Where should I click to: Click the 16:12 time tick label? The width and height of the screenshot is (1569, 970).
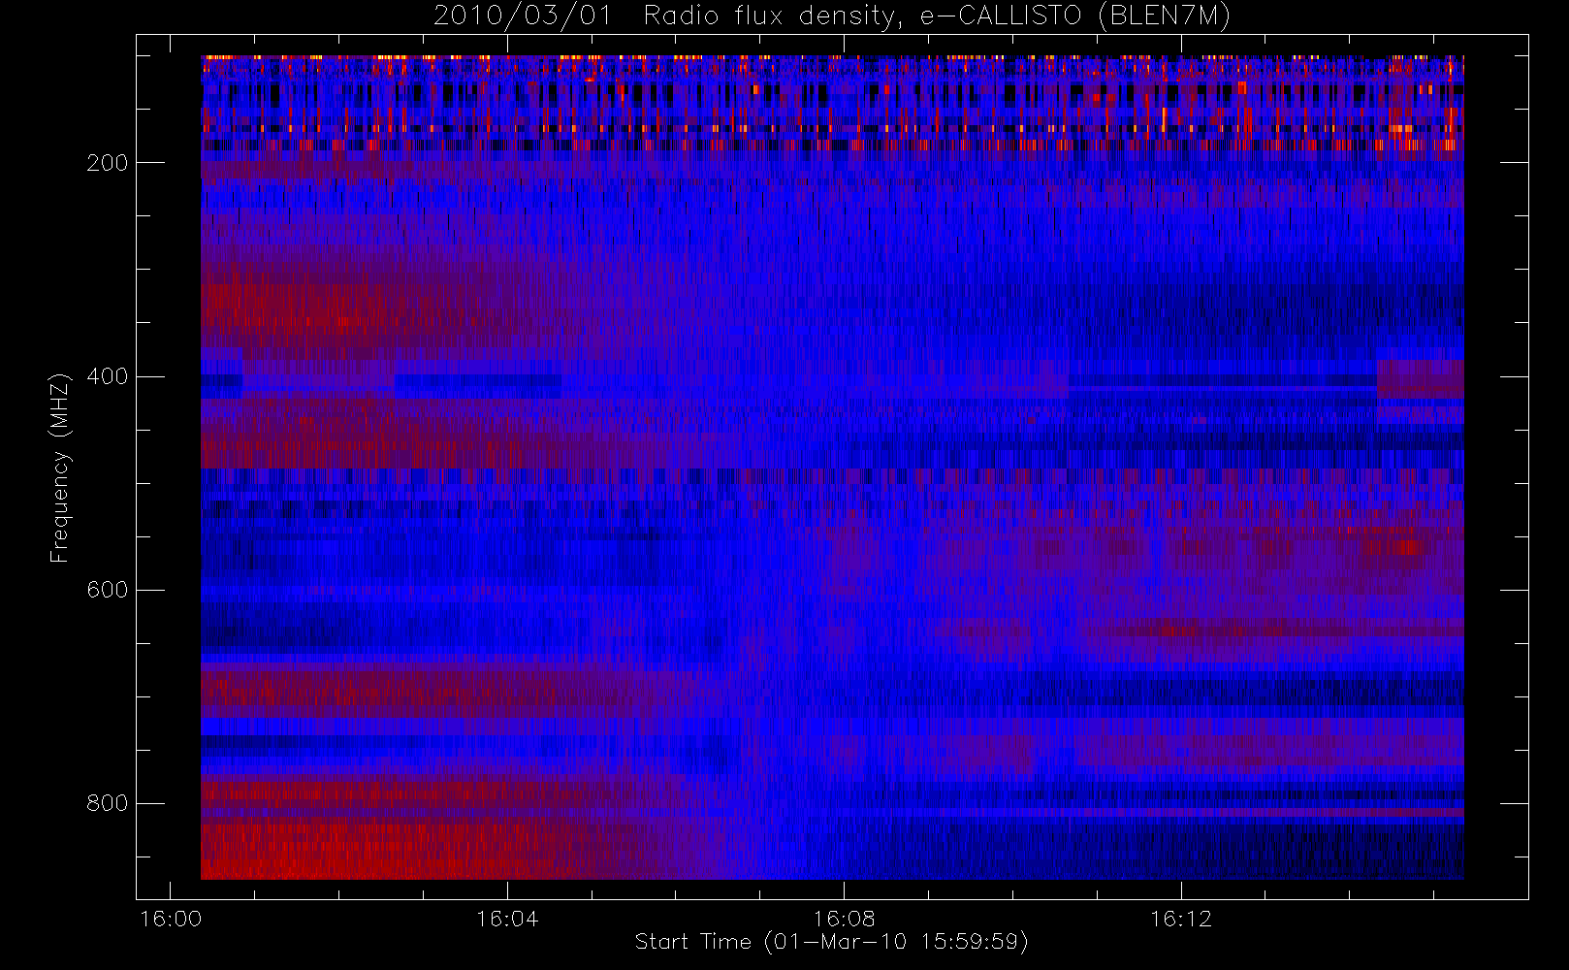1181,919
